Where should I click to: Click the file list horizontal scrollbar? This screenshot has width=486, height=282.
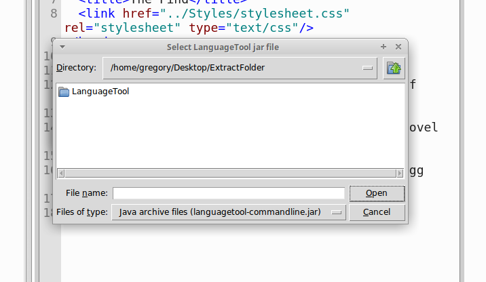(231, 173)
